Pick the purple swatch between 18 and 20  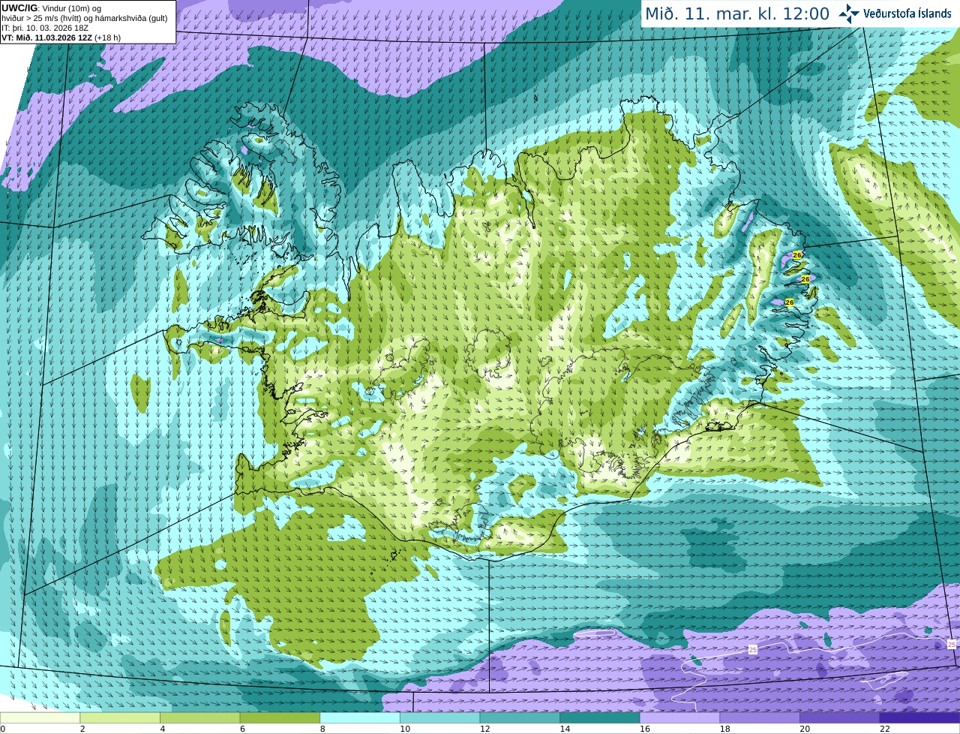tap(760, 718)
